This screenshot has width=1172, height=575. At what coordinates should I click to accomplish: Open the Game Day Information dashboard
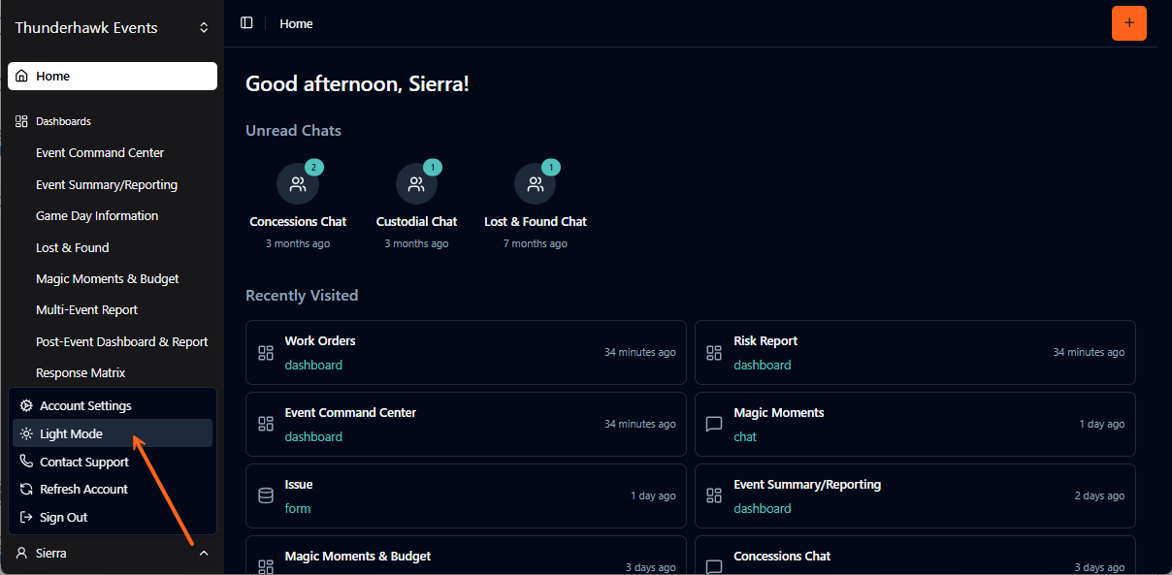click(97, 215)
